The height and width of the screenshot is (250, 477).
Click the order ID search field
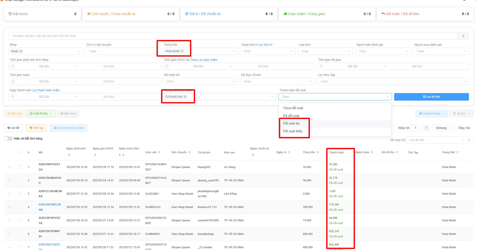coord(233,36)
